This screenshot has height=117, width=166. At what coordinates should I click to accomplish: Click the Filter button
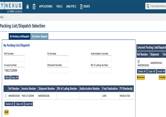click(x=7, y=77)
